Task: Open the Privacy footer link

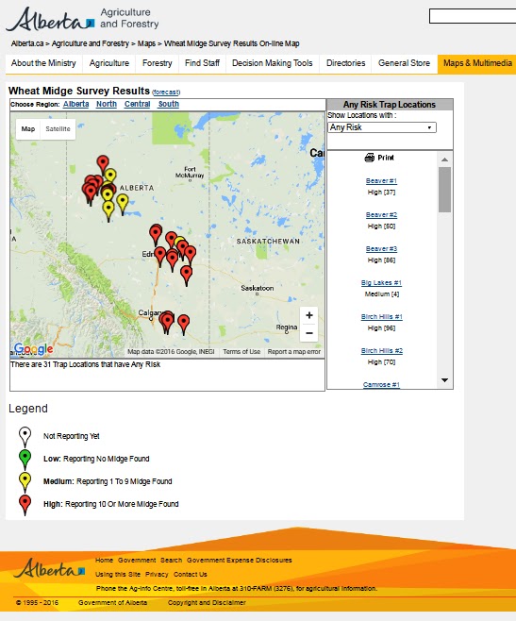Action: click(x=157, y=574)
